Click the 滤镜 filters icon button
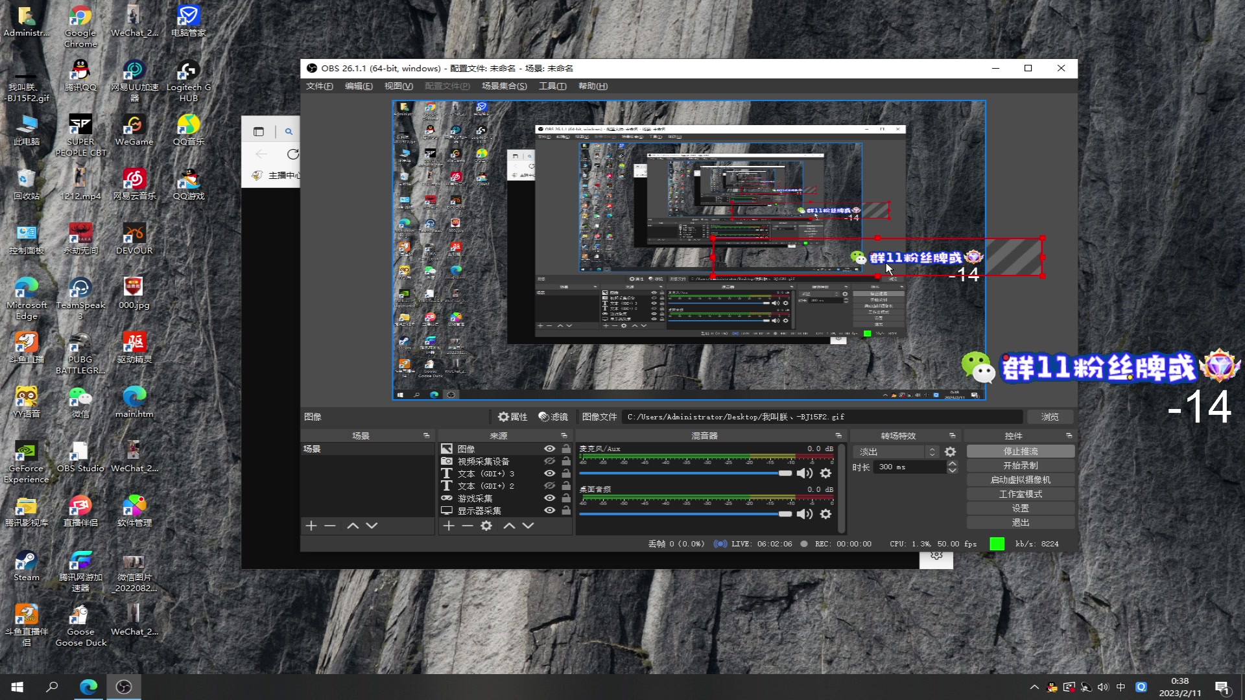 pos(553,417)
